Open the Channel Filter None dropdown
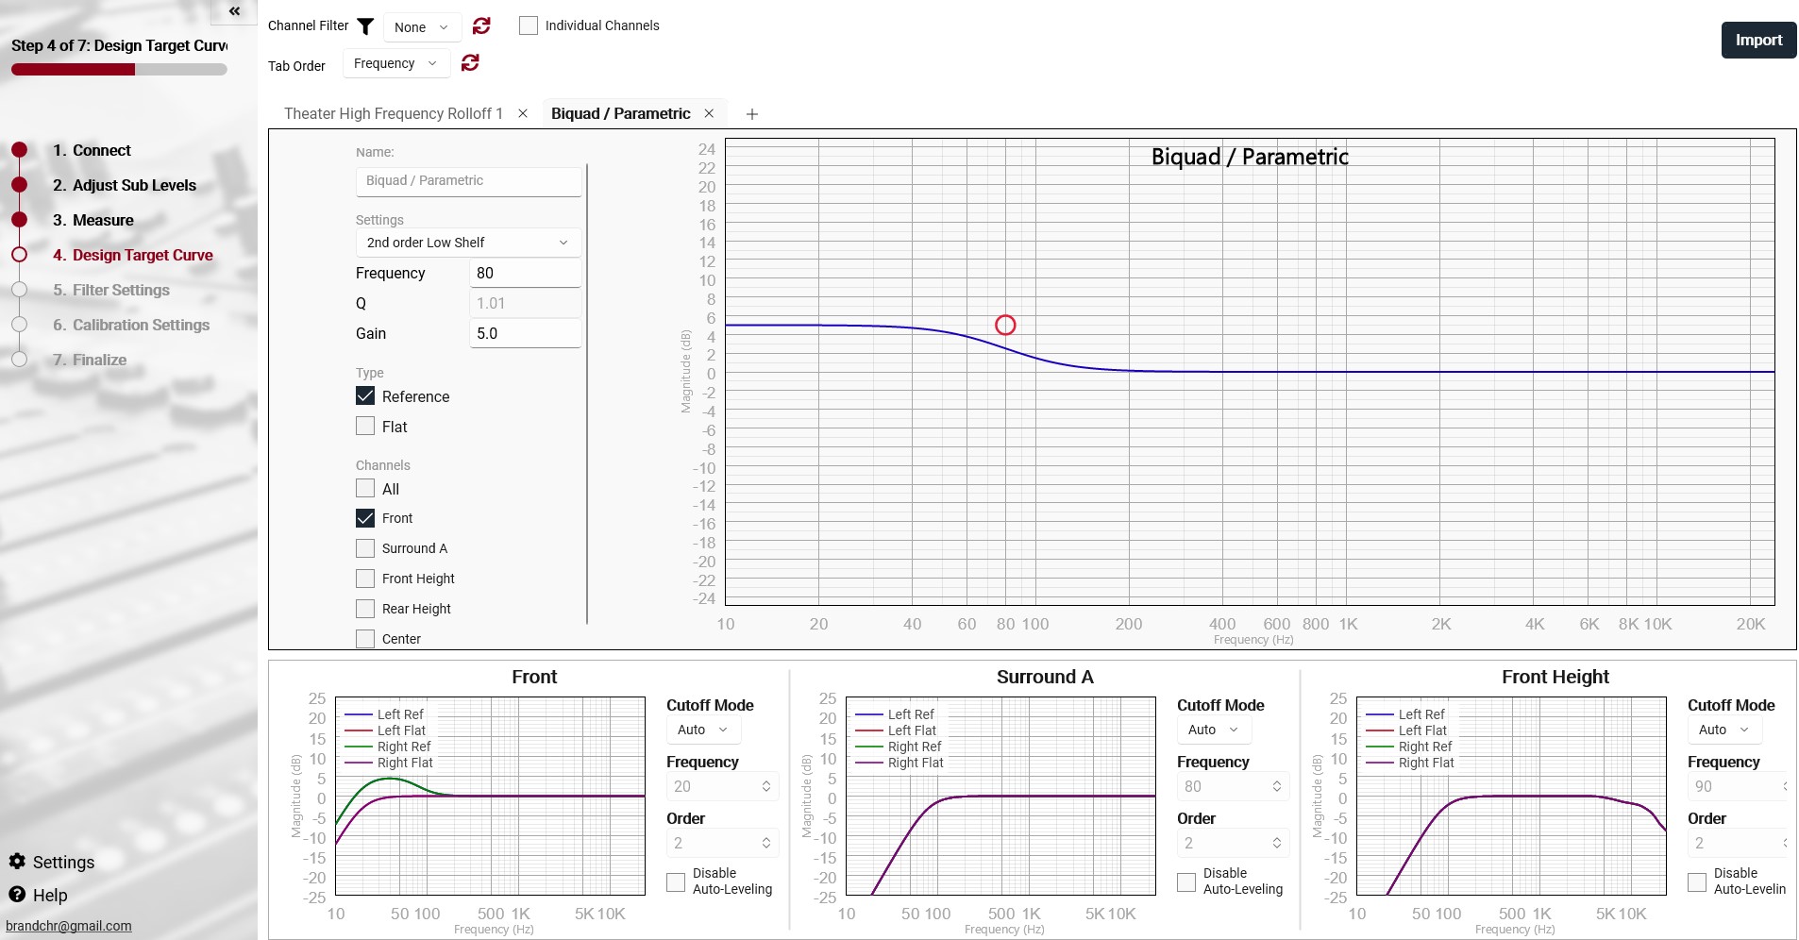 (x=421, y=27)
